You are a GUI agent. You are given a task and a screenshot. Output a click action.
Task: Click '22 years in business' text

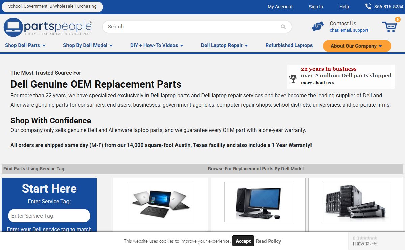pos(329,69)
